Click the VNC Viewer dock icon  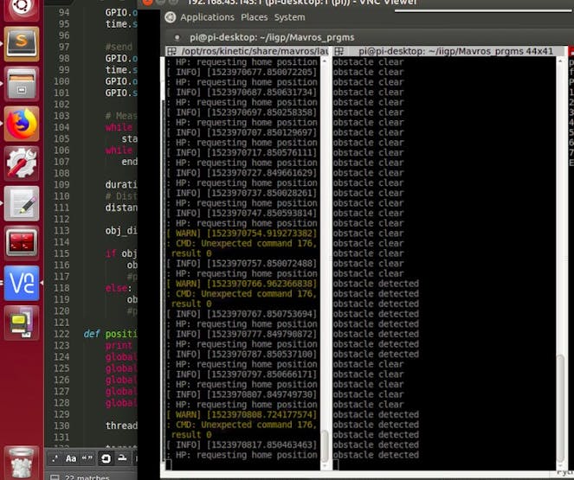tap(22, 284)
